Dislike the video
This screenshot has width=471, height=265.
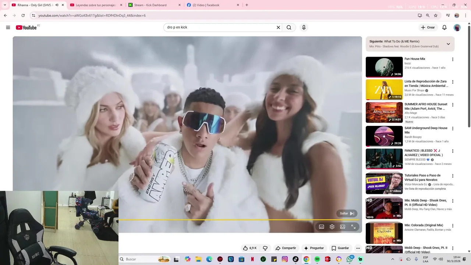[x=265, y=248]
